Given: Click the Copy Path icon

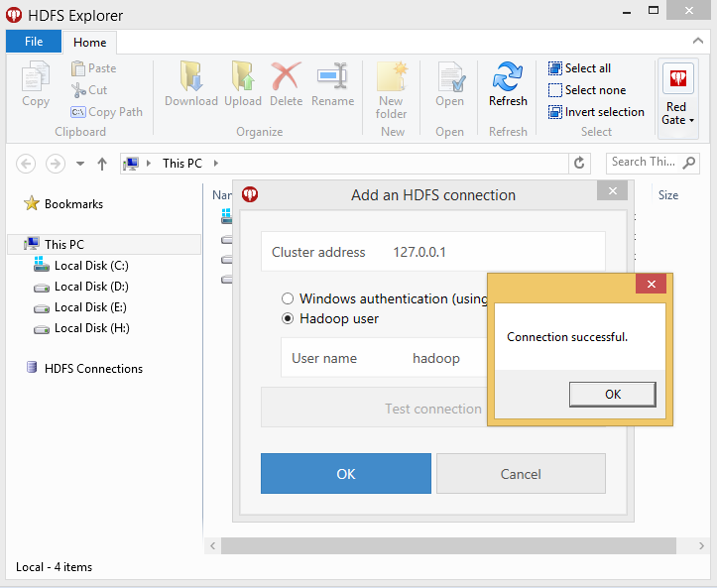Looking at the screenshot, I should 78,112.
